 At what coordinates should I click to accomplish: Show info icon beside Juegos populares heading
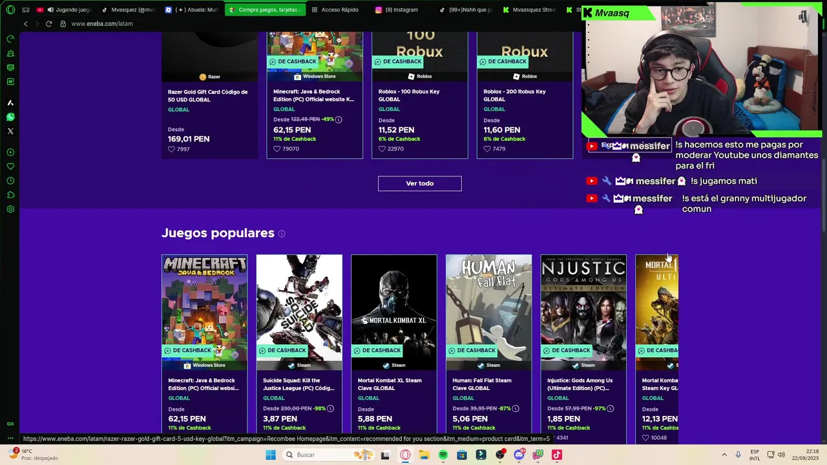pyautogui.click(x=282, y=234)
